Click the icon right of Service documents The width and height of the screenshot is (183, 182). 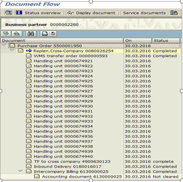[x=174, y=13]
